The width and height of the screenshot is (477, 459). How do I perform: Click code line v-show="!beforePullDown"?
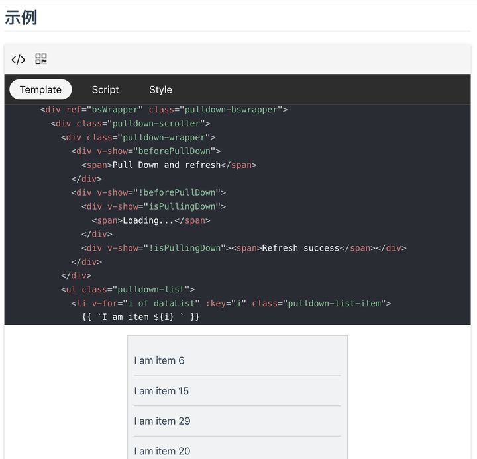coord(148,192)
